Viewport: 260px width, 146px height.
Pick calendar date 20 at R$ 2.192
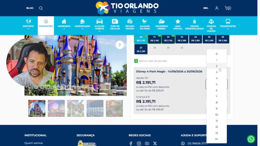coord(141,39)
